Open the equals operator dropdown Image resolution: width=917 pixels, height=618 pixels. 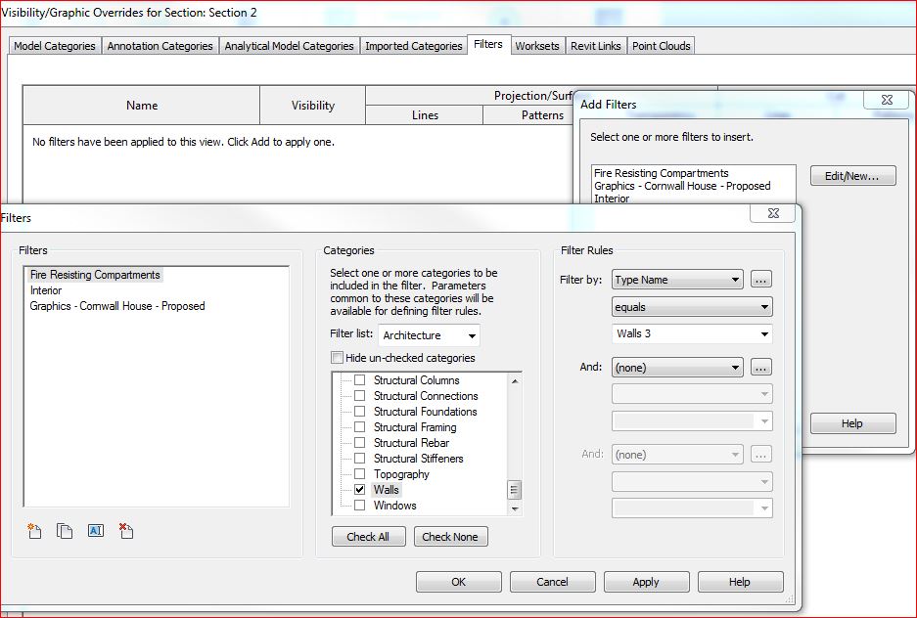coord(692,306)
